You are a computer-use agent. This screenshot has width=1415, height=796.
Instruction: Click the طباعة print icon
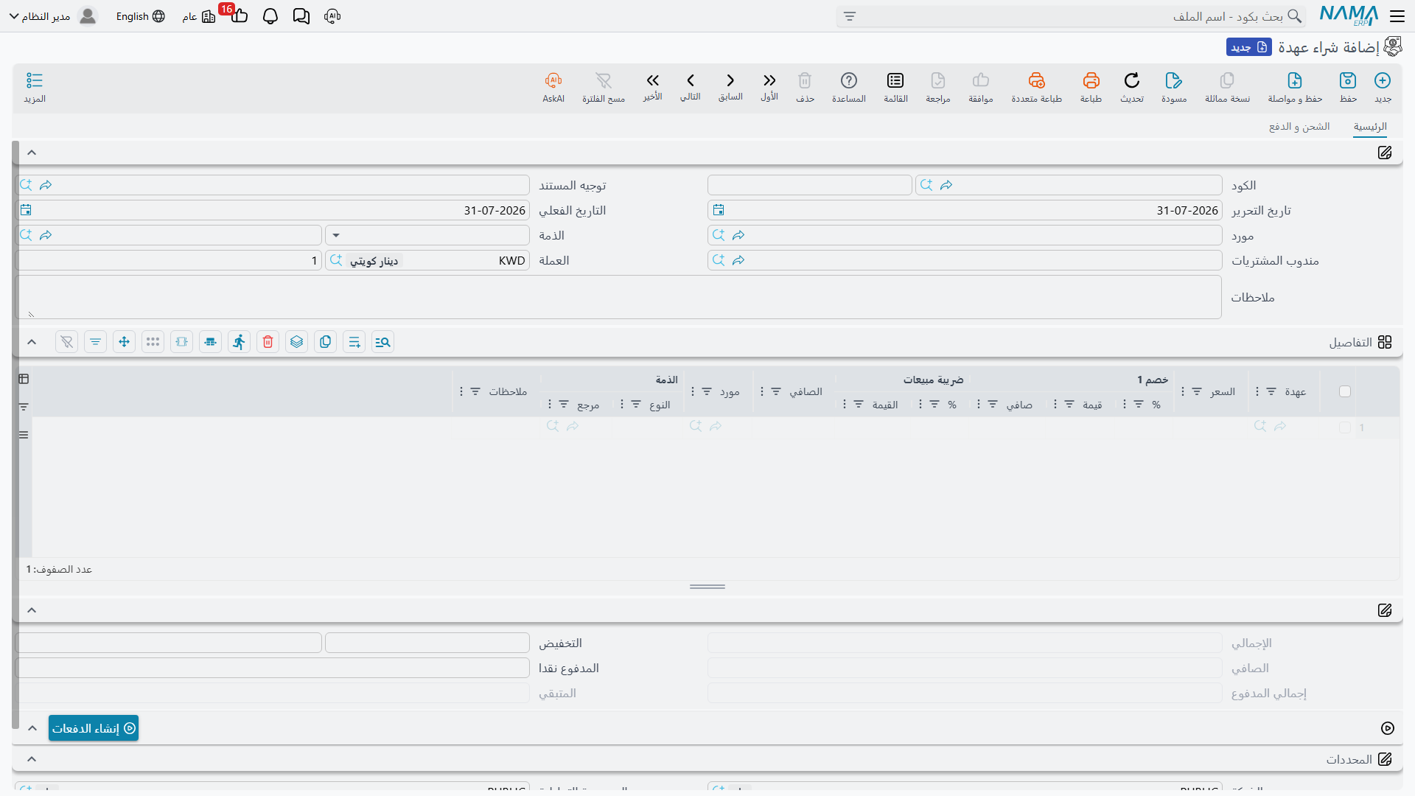tap(1091, 80)
